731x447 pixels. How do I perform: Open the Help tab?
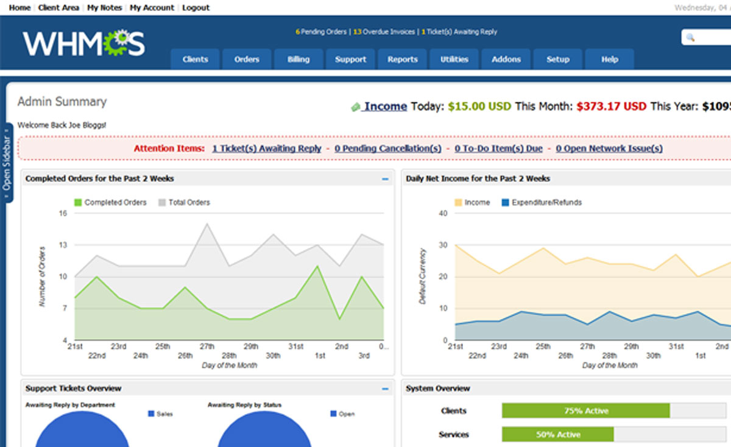pyautogui.click(x=610, y=59)
